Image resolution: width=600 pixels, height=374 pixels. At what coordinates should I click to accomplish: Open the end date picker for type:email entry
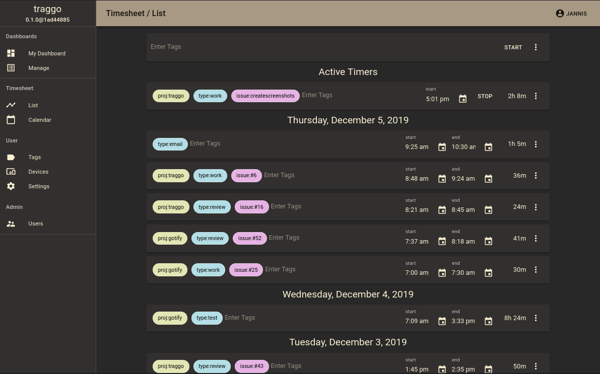pyautogui.click(x=488, y=146)
